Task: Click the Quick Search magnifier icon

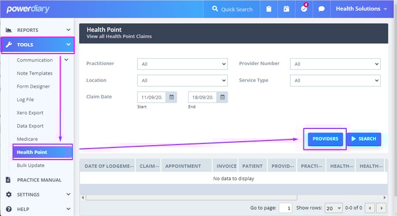Action: coord(215,9)
